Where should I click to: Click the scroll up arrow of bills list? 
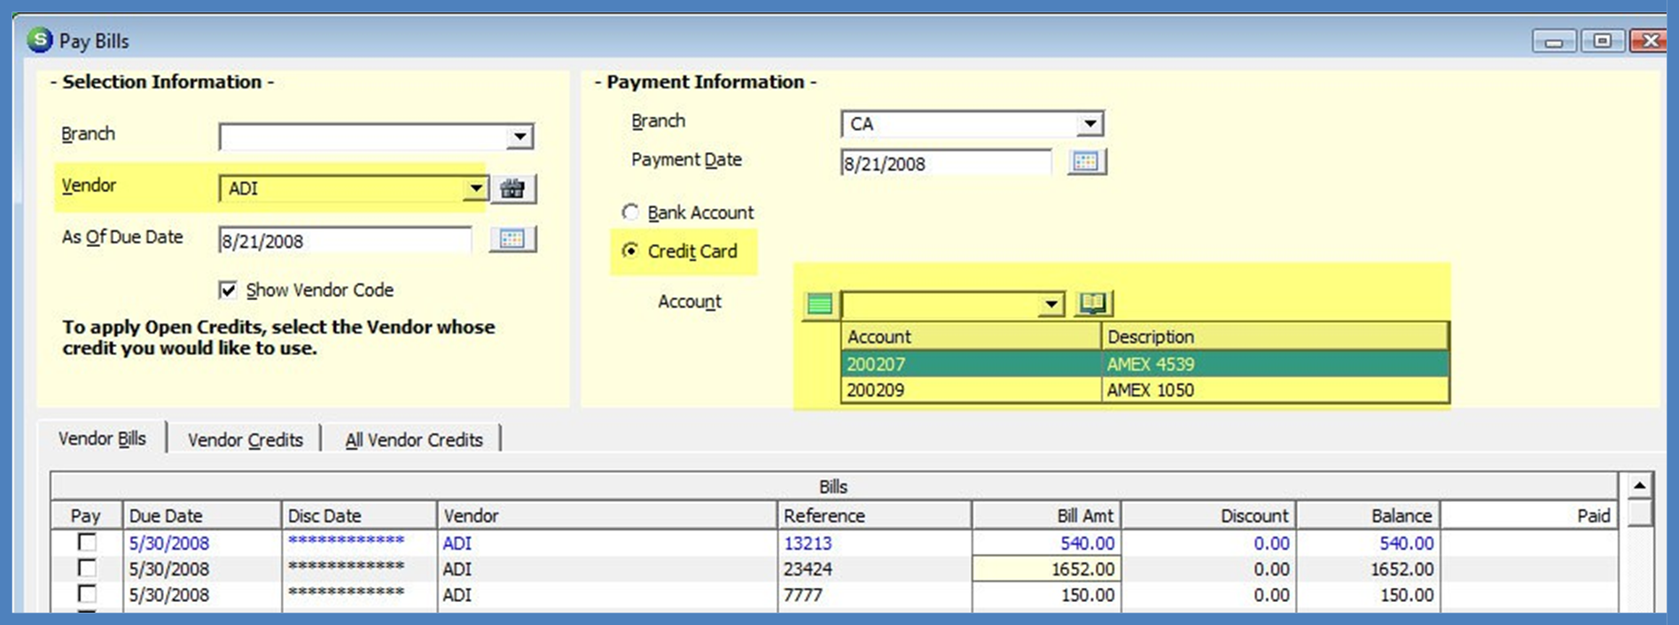1639,485
